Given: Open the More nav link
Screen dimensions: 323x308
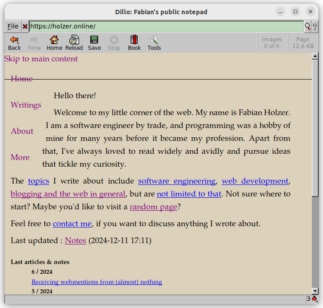Looking at the screenshot, I should tap(20, 157).
